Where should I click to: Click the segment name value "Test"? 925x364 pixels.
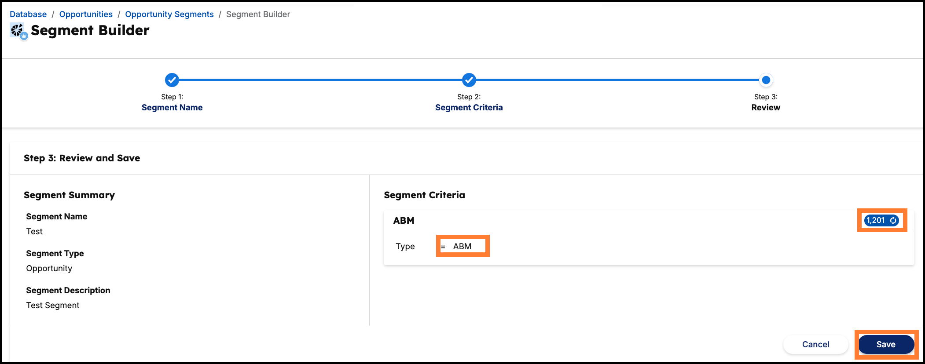pyautogui.click(x=34, y=231)
